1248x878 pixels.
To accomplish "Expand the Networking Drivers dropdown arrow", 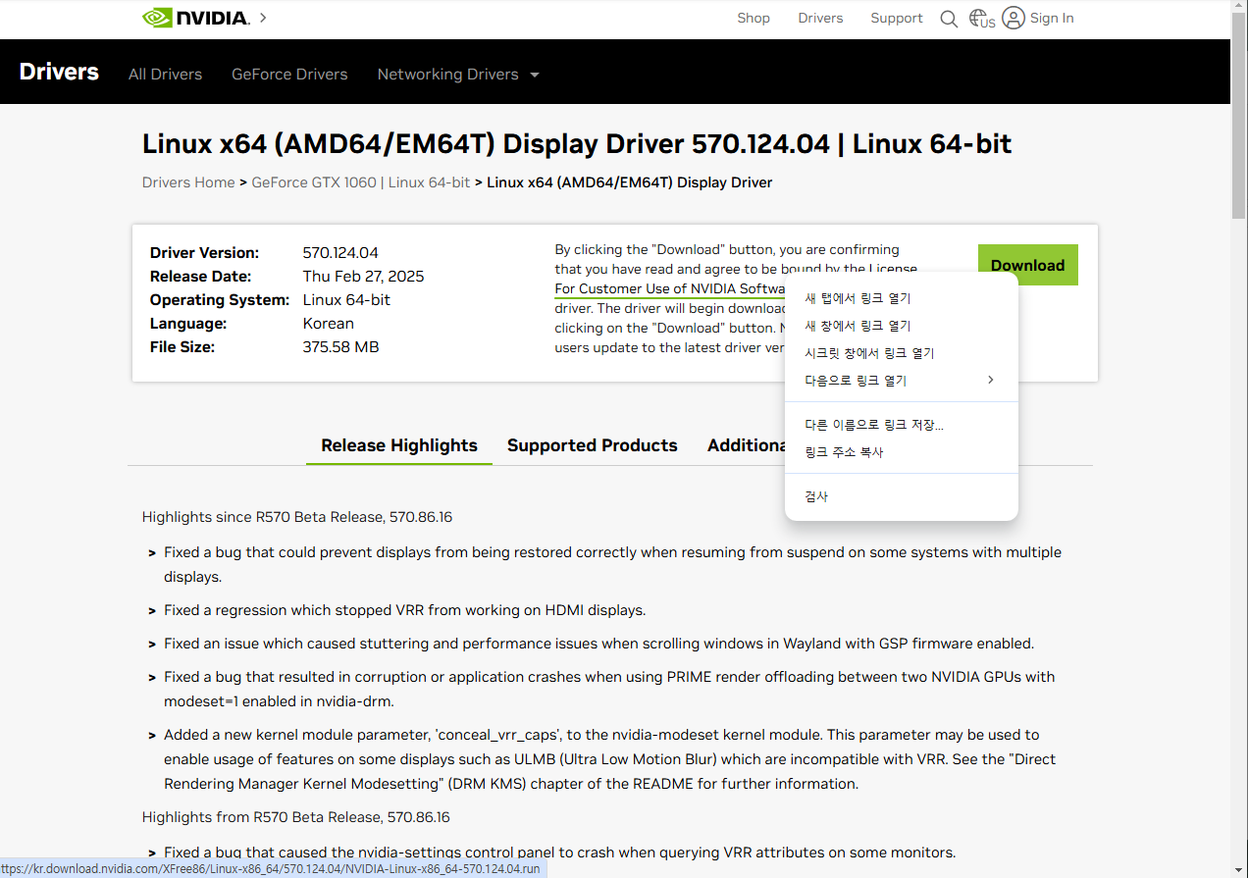I will [x=535, y=75].
